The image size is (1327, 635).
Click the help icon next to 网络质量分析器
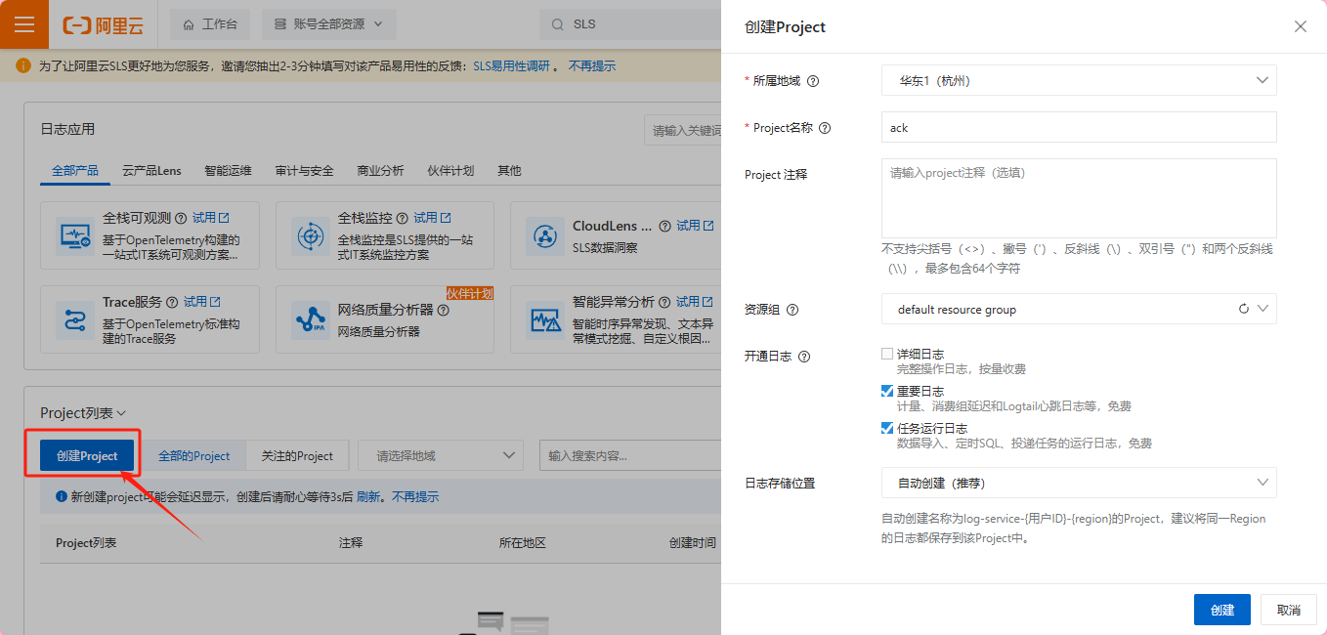pyautogui.click(x=444, y=310)
